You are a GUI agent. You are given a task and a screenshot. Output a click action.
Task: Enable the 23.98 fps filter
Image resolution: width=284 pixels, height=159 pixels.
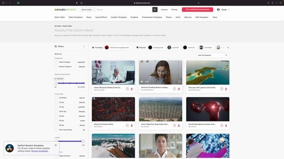pyautogui.click(x=56, y=98)
